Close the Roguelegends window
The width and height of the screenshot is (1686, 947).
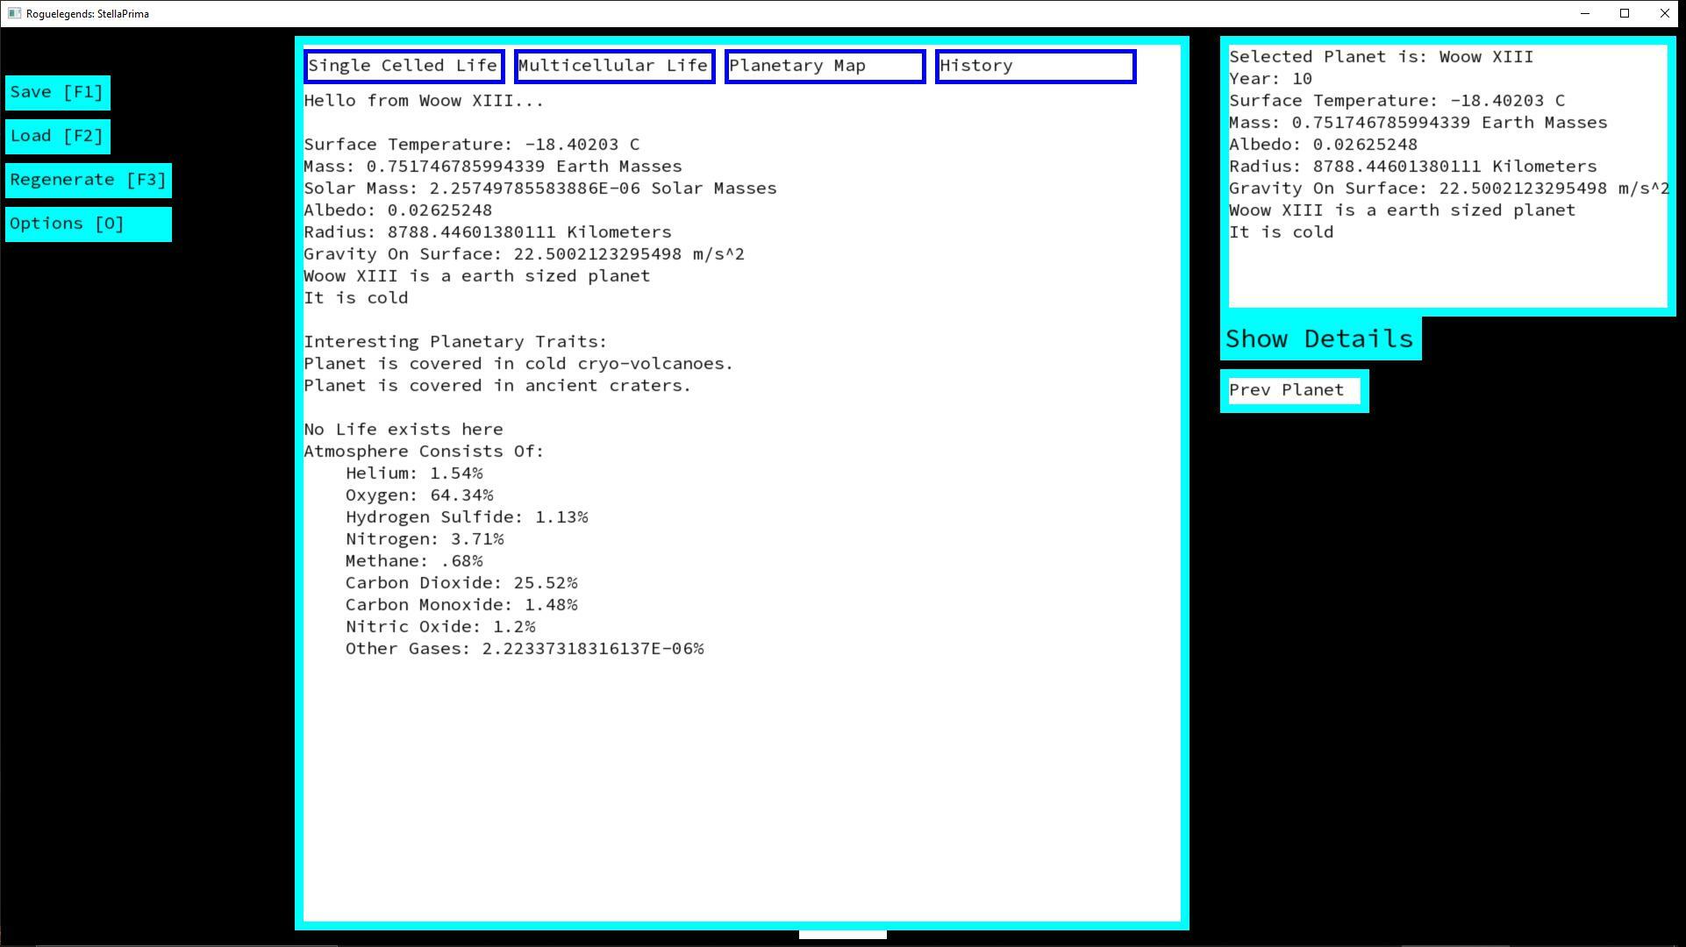point(1665,13)
